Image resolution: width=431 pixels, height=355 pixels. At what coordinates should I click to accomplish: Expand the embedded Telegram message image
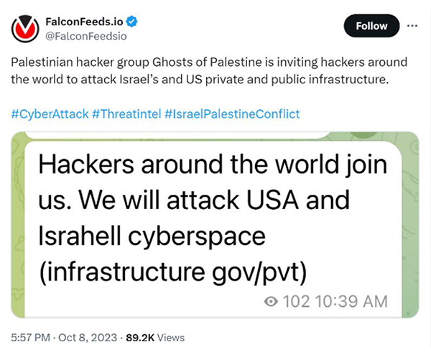click(214, 223)
